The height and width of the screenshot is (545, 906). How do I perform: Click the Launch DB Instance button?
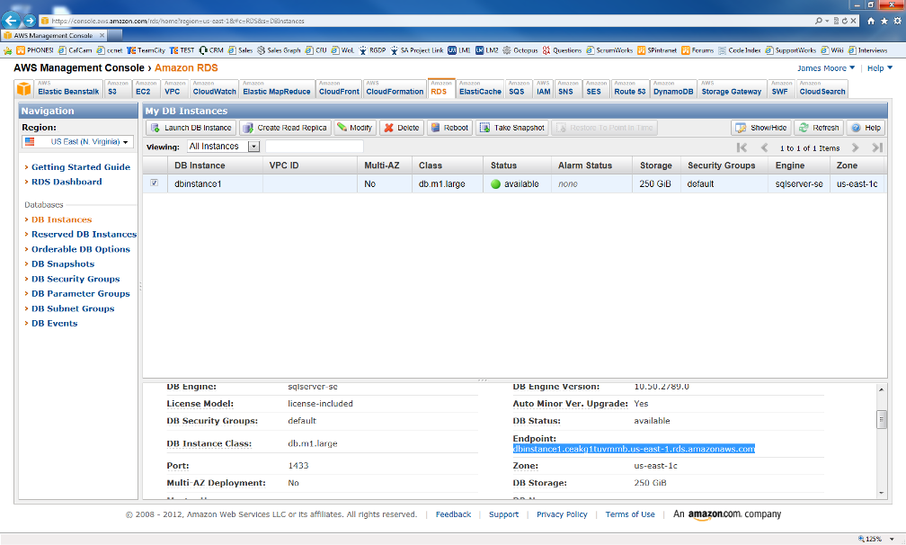tap(191, 128)
